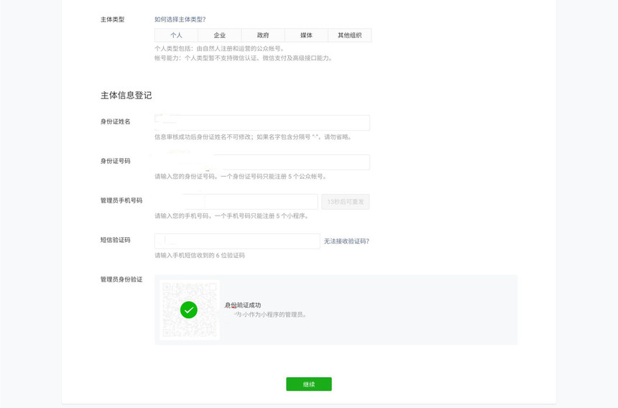Image resolution: width=618 pixels, height=408 pixels.
Task: Select the 个人 subject type tab
Action: pos(176,35)
